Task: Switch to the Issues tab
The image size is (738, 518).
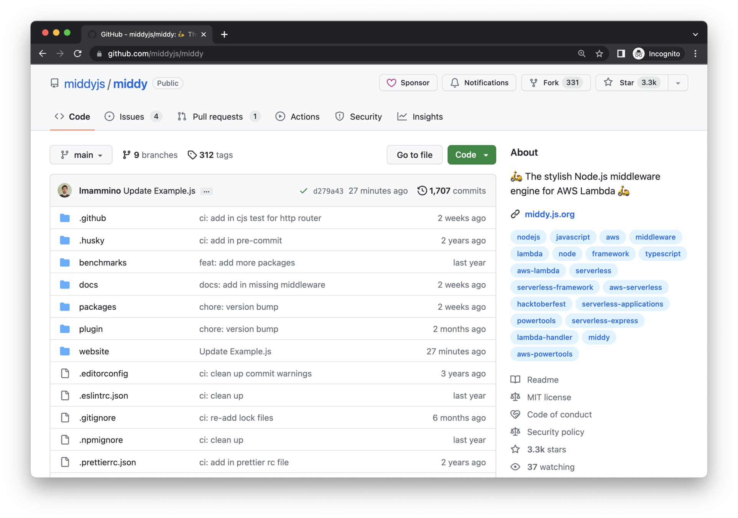Action: 133,117
